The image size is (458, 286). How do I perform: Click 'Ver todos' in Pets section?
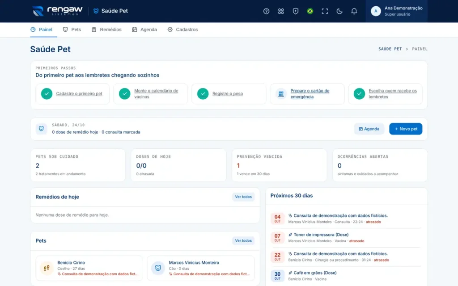point(243,240)
